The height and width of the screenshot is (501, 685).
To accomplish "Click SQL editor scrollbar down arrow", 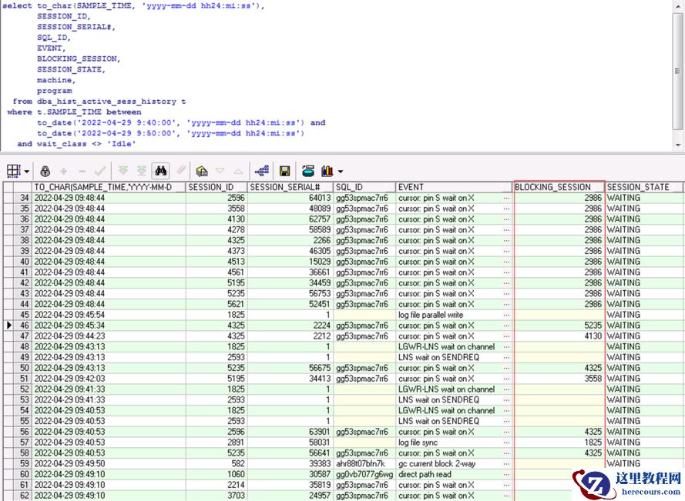I will point(678,145).
